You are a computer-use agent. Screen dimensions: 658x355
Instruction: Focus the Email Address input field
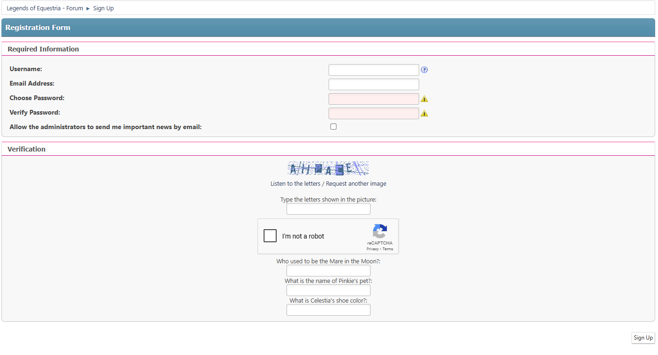374,84
